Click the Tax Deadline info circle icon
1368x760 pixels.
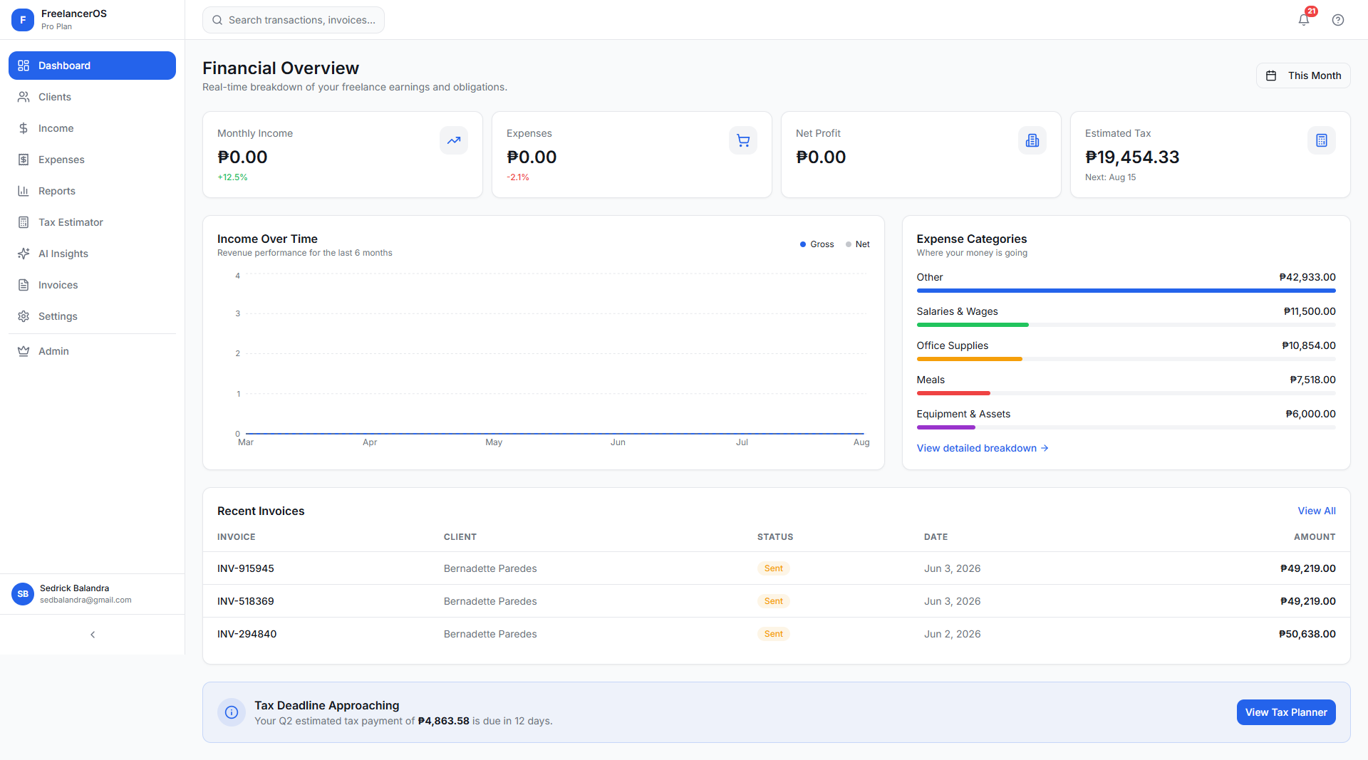tap(232, 712)
